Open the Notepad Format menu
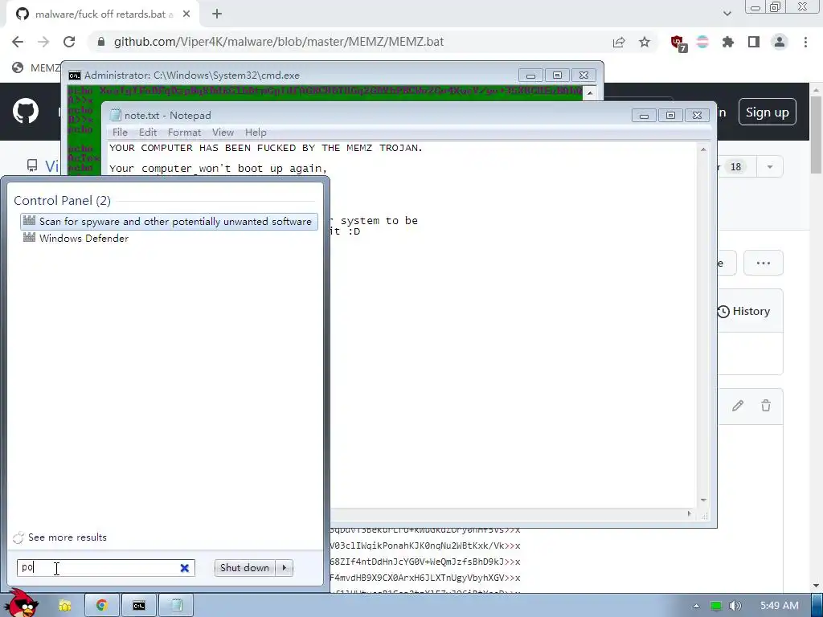The image size is (823, 617). (x=184, y=133)
